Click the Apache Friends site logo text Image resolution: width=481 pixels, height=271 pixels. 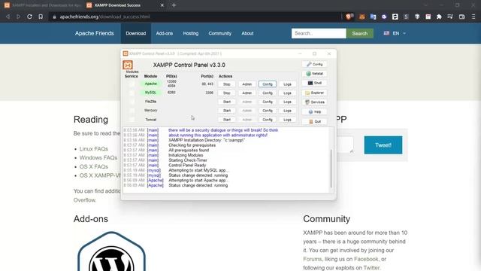pyautogui.click(x=94, y=33)
